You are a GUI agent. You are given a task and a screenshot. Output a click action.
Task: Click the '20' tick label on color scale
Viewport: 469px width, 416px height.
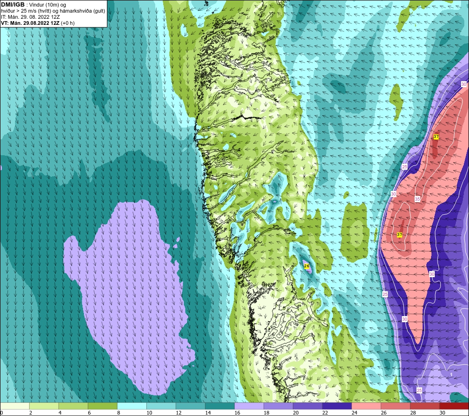[x=296, y=413]
